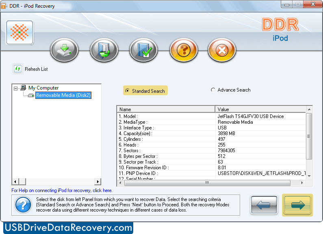Image resolution: width=323 pixels, height=234 pixels.
Task: Click the My Computer tree label
Action: [x=43, y=88]
